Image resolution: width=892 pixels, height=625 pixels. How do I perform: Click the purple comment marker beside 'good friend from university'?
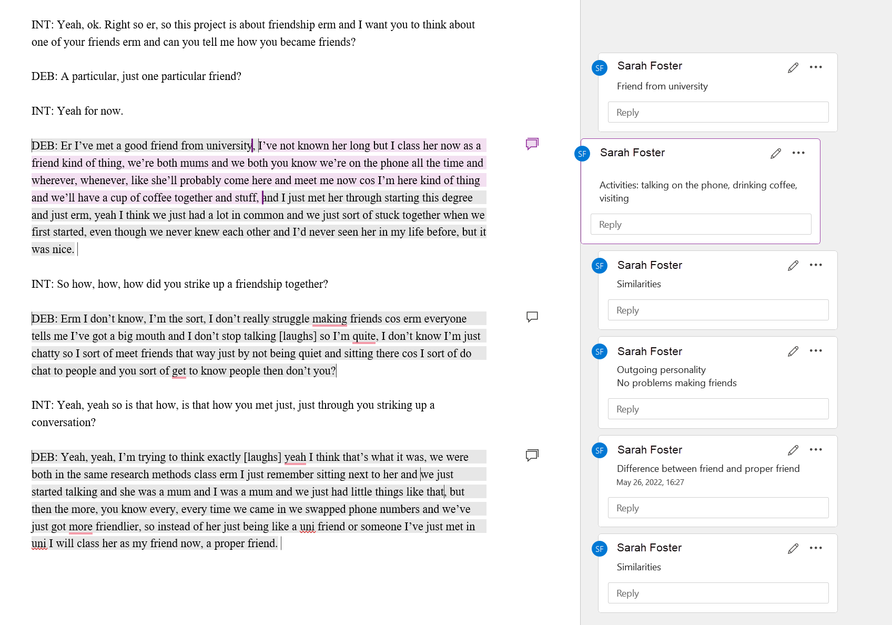pos(532,144)
